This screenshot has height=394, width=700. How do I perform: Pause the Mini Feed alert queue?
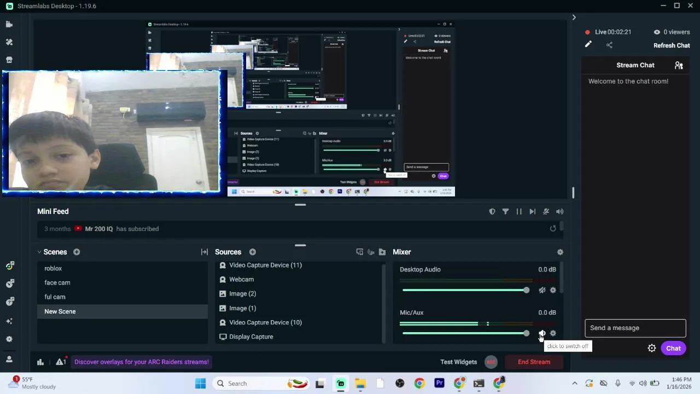(519, 211)
